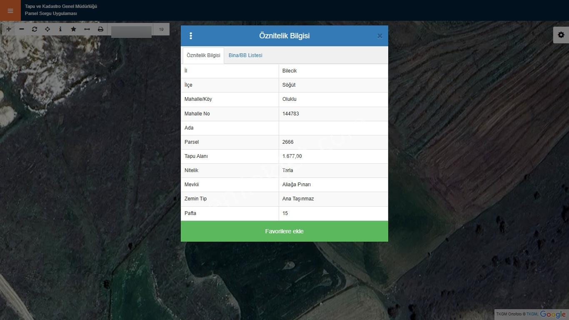Click the İlçe row label
The height and width of the screenshot is (320, 569).
(x=188, y=85)
